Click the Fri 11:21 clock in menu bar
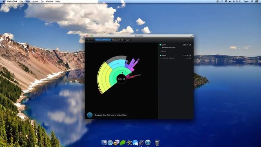 point(237,1)
